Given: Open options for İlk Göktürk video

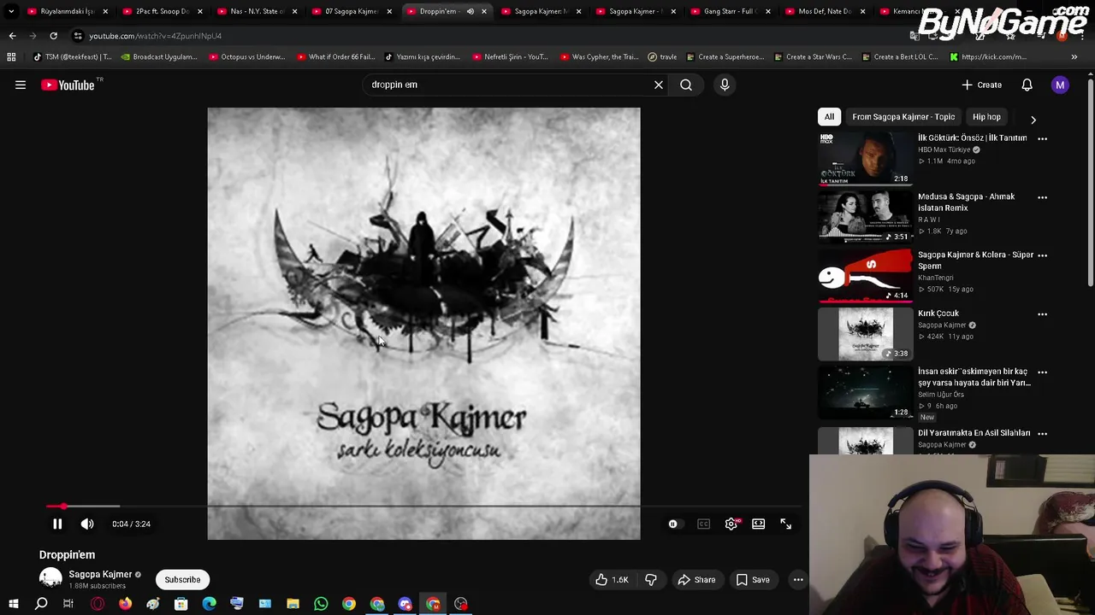Looking at the screenshot, I should [x=1042, y=138].
